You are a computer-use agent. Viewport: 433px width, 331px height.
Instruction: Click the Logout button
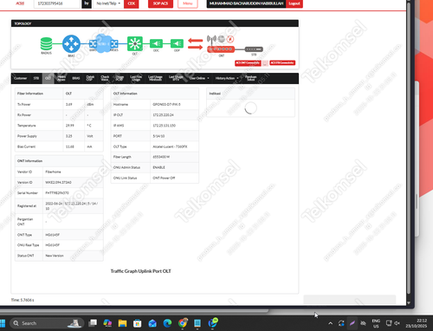[x=294, y=3]
